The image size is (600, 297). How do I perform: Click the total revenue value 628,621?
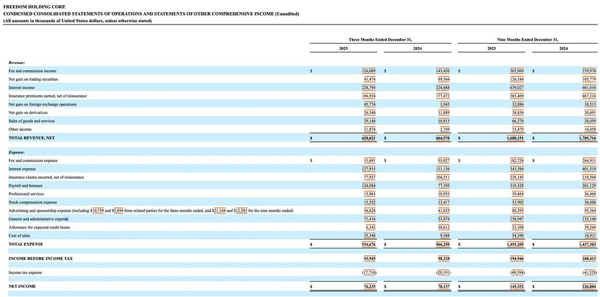coord(367,138)
